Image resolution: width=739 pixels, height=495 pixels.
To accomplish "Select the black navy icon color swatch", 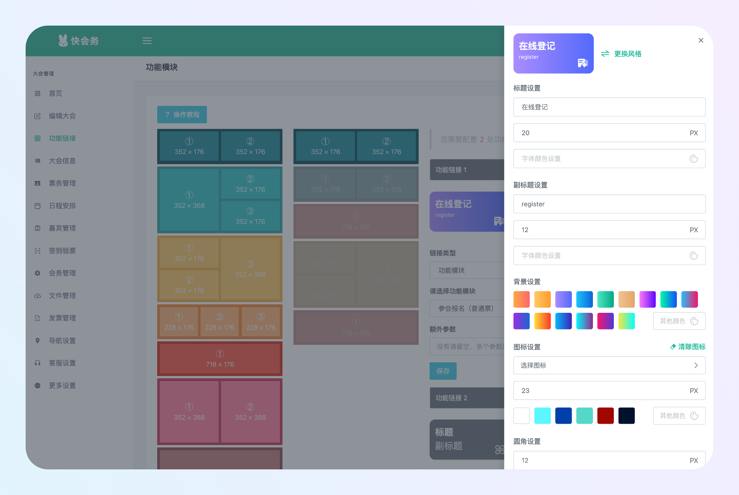I will pos(626,416).
